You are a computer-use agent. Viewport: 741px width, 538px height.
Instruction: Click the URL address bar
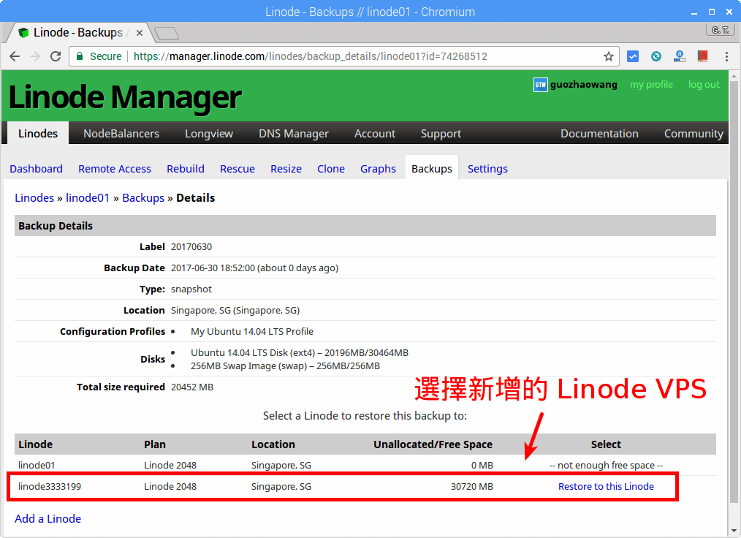pyautogui.click(x=365, y=56)
